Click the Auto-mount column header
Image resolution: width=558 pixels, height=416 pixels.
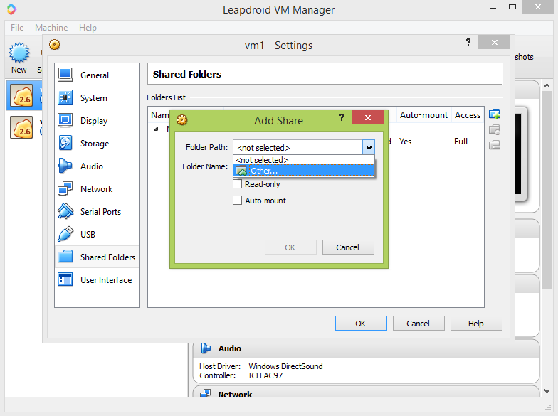[423, 115]
